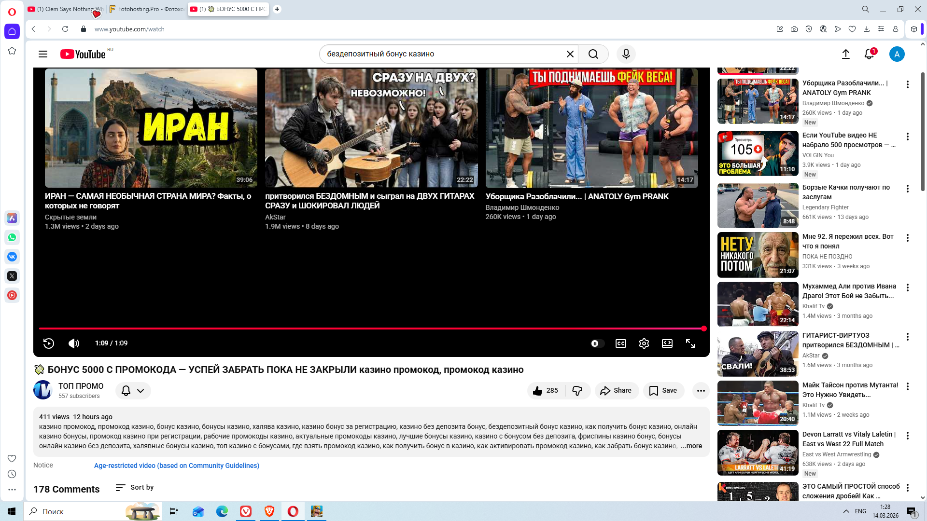The height and width of the screenshot is (521, 927).
Task: Open Age-restricted video notice link
Action: (176, 466)
